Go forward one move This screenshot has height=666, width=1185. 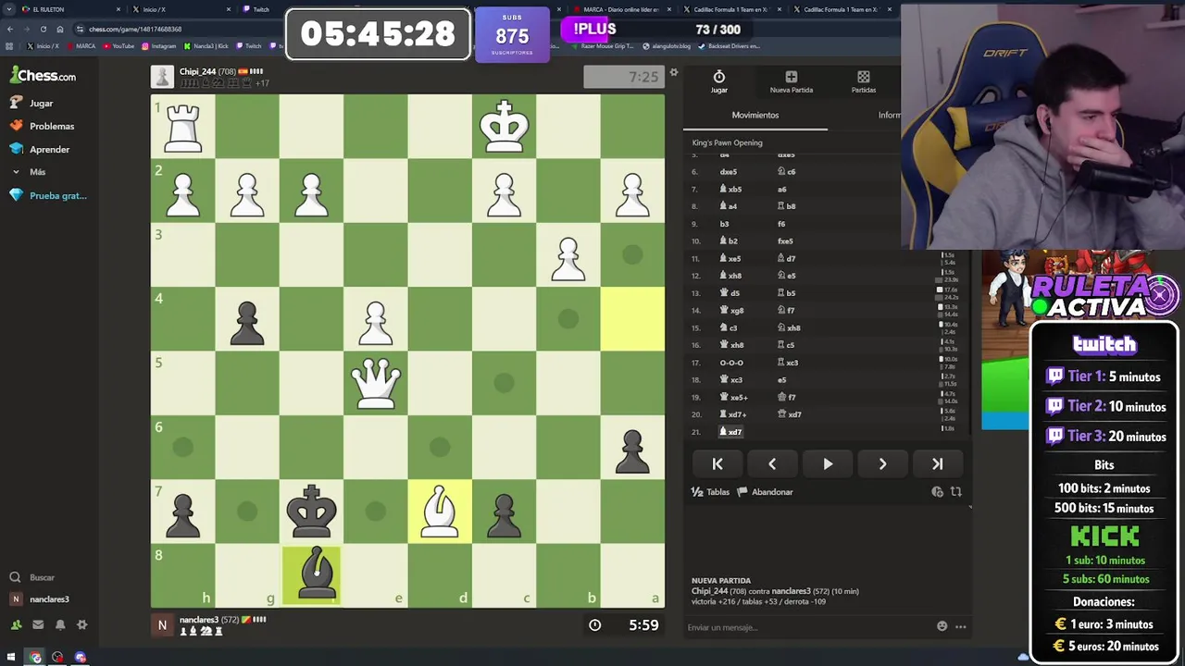point(882,464)
